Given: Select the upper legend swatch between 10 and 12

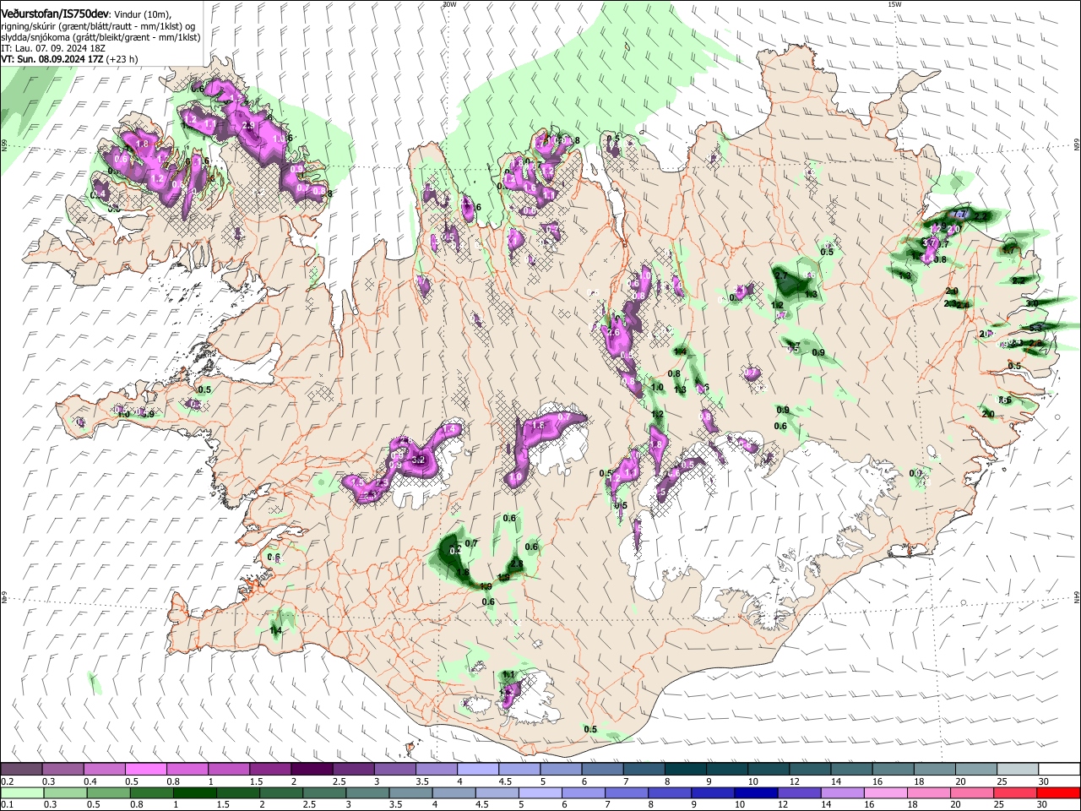Looking at the screenshot, I should (x=768, y=770).
